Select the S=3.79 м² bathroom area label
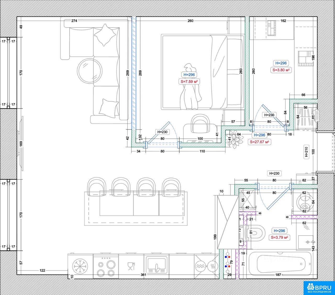This screenshot has width=335, height=295. click(x=279, y=237)
